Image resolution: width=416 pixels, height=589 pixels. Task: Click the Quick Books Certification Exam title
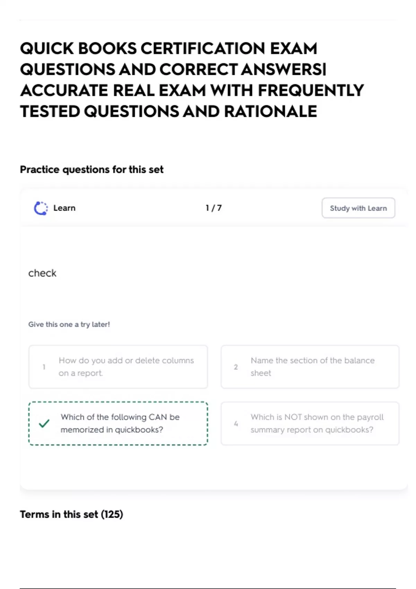(x=192, y=80)
